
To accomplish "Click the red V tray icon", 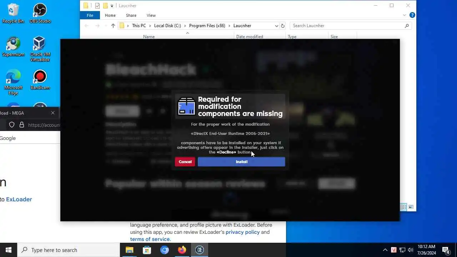I will click(x=394, y=250).
